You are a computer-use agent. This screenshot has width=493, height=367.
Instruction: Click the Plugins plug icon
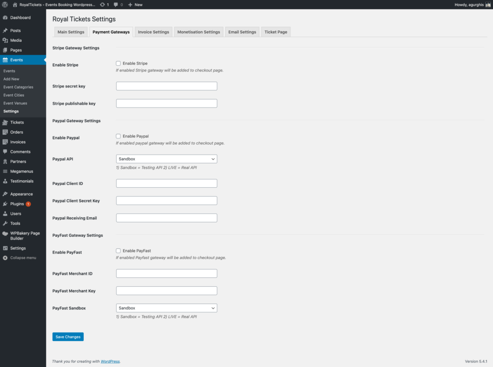tap(5, 204)
